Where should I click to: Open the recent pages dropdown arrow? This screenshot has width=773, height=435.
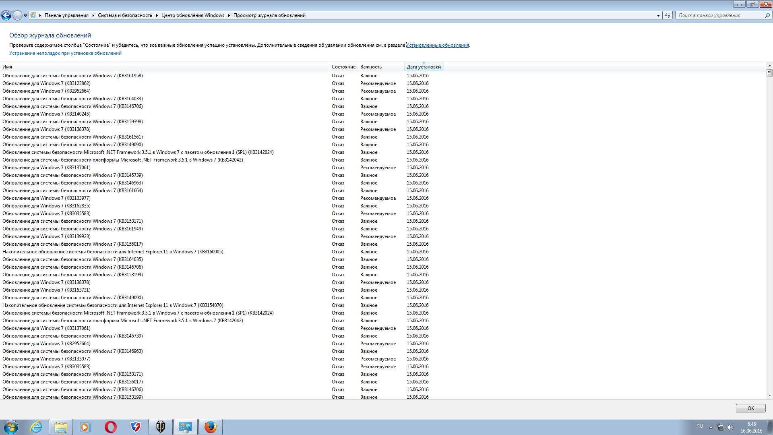(25, 16)
